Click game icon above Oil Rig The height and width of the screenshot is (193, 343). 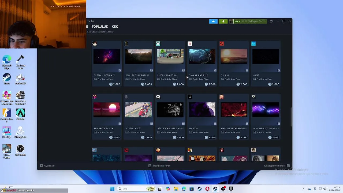[x=222, y=44]
